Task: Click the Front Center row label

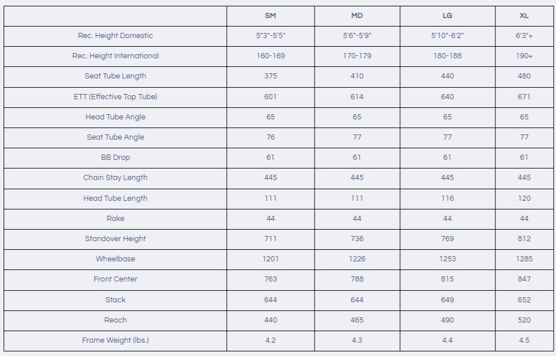Action: [115, 279]
